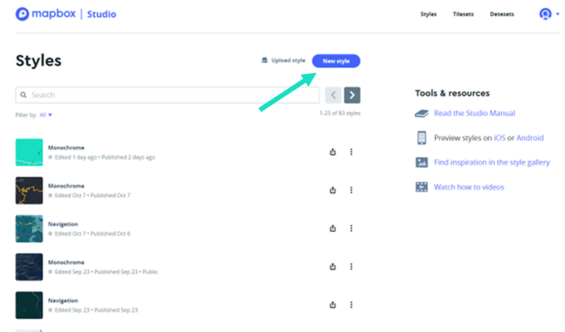Screen dimensions: 565x332
Task: Go to next page of styles
Action: (x=353, y=95)
